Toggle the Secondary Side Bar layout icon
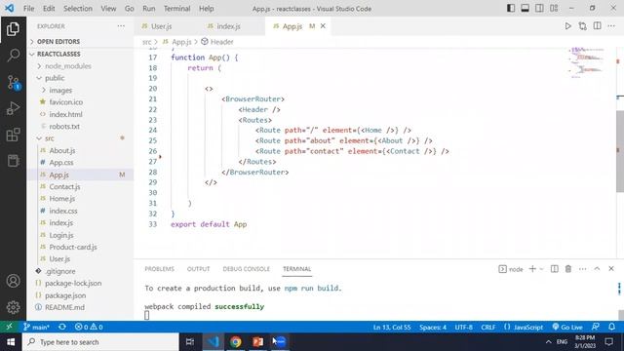 pos(539,9)
